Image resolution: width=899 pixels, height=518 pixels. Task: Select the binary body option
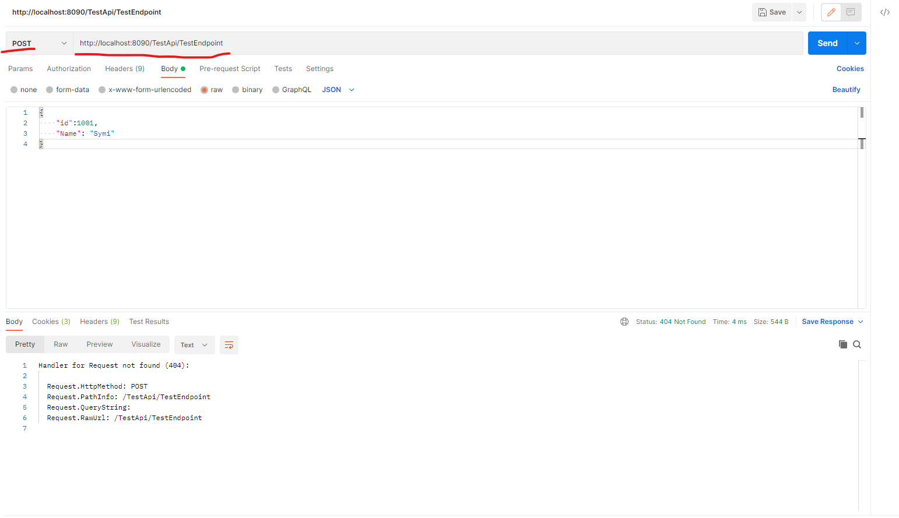click(x=236, y=90)
